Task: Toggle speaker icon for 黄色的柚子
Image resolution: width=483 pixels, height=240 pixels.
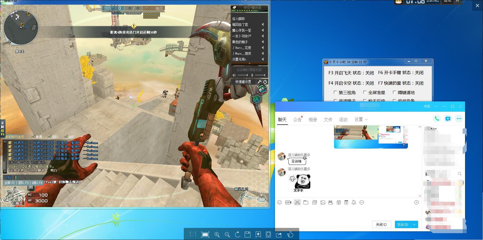Action: coord(263,42)
